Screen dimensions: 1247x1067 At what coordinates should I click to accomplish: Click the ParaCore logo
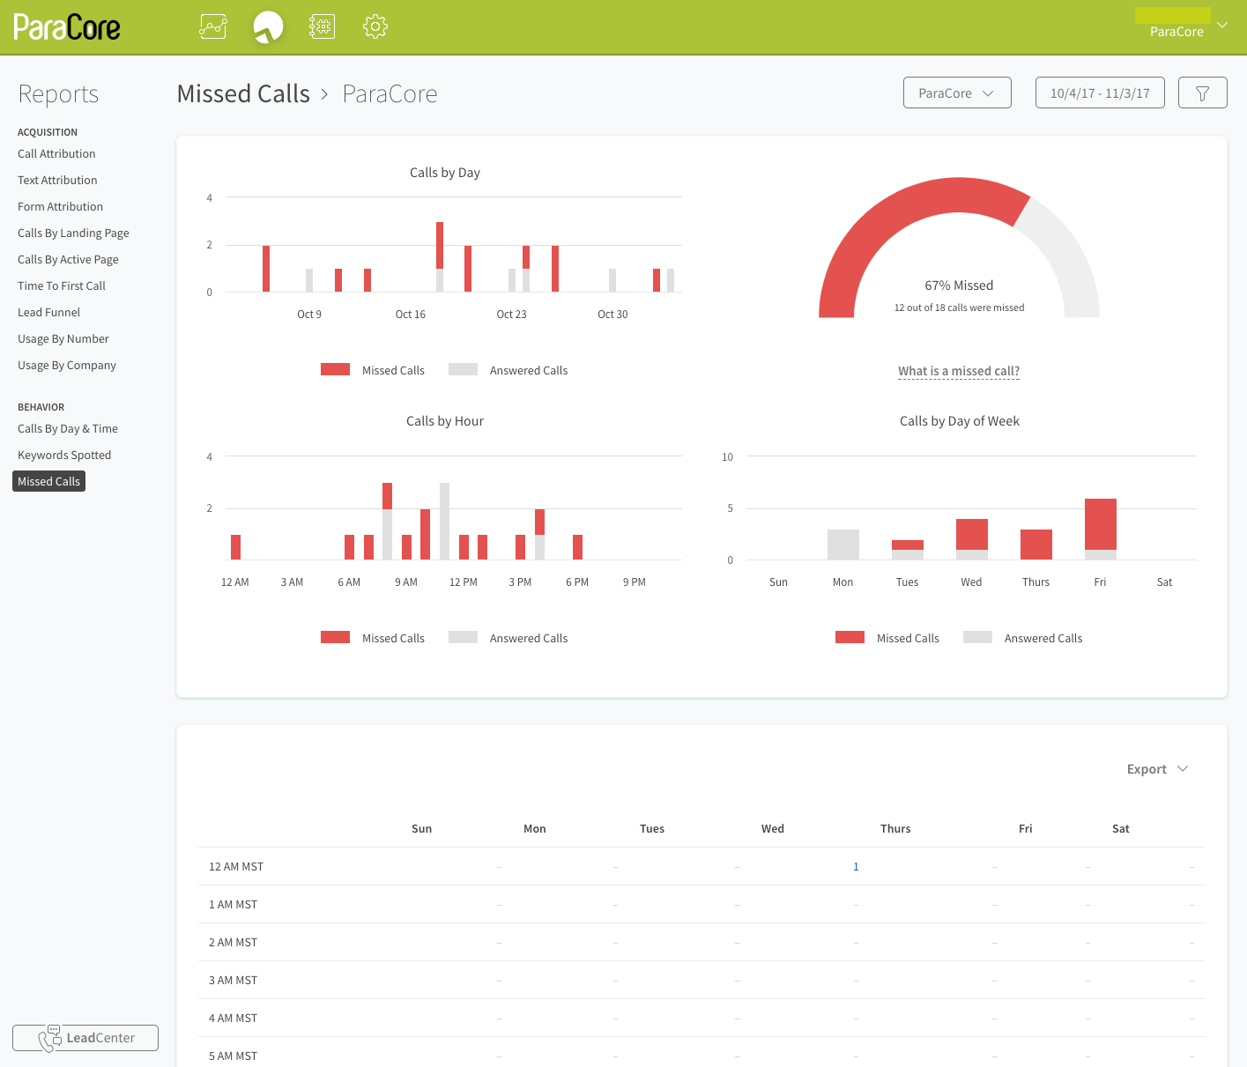[67, 27]
